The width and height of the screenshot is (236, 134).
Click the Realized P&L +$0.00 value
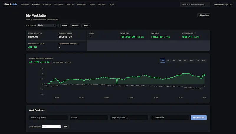[x=32, y=47]
